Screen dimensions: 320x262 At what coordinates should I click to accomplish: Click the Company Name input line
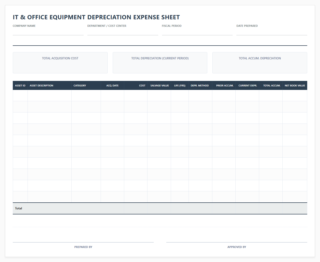[x=48, y=32]
